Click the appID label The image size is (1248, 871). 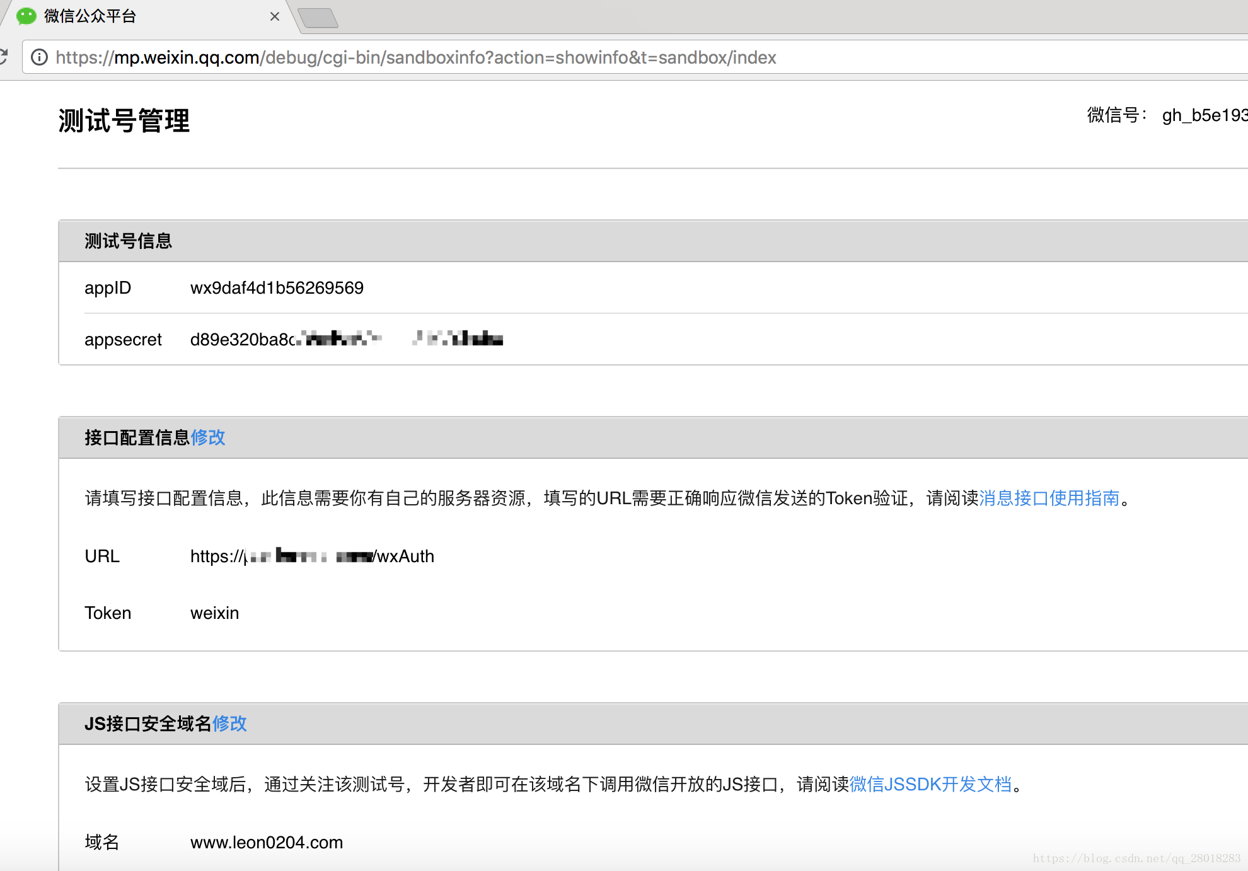(108, 288)
